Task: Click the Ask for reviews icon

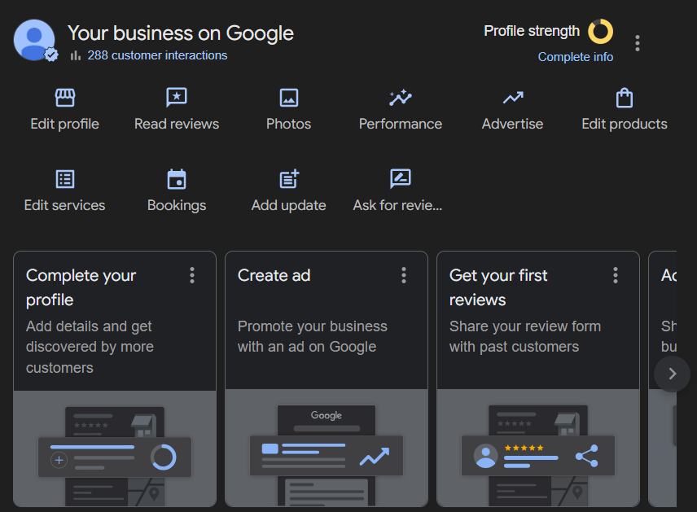Action: [400, 178]
